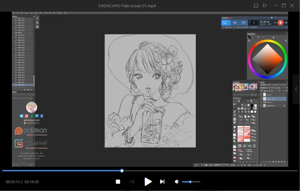Select the Text tool icon
This screenshot has height=191, width=300.
[251, 101]
